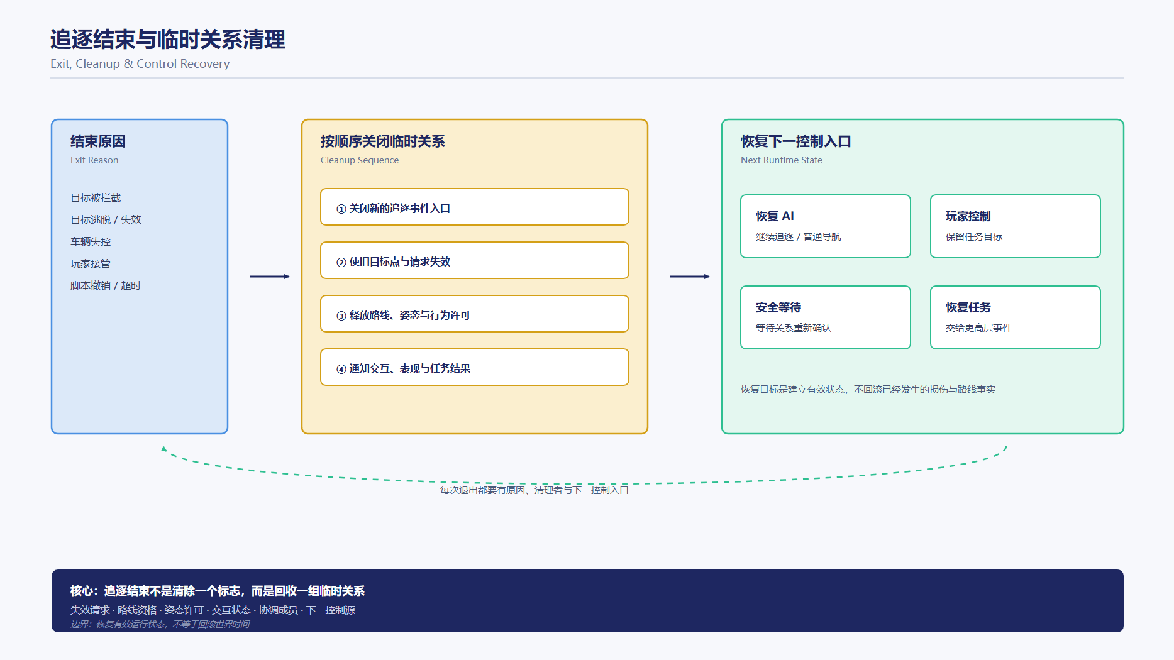
Task: Click 交给更高层事件 text
Action: click(x=979, y=328)
